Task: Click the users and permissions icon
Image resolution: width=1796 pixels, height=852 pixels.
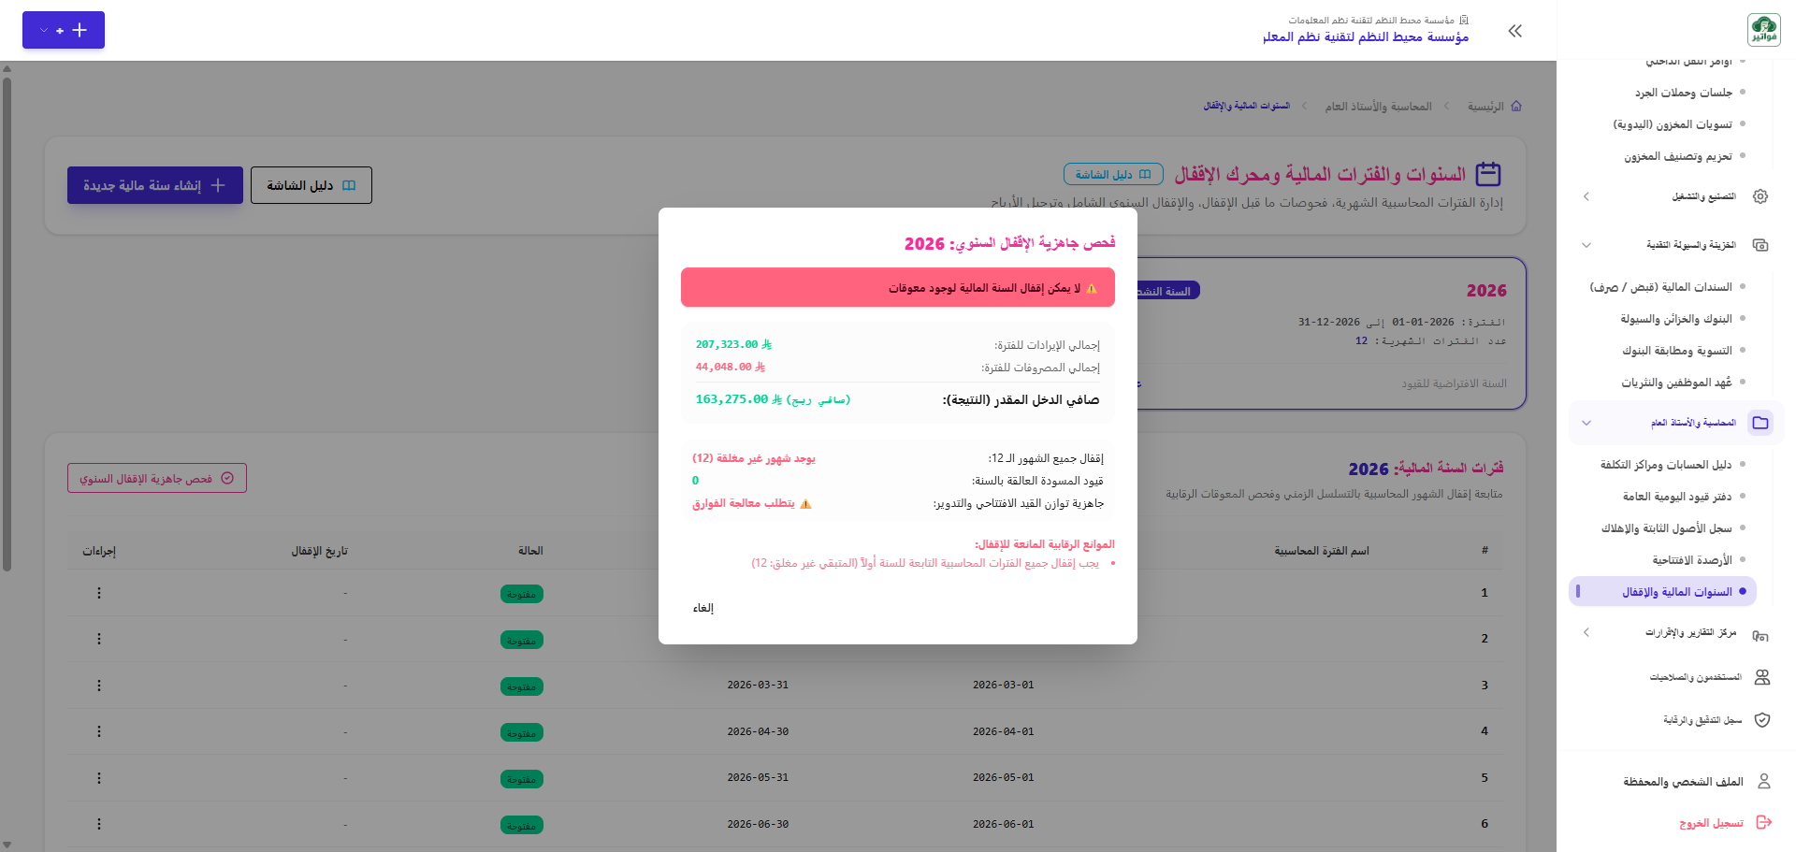Action: pos(1762,677)
